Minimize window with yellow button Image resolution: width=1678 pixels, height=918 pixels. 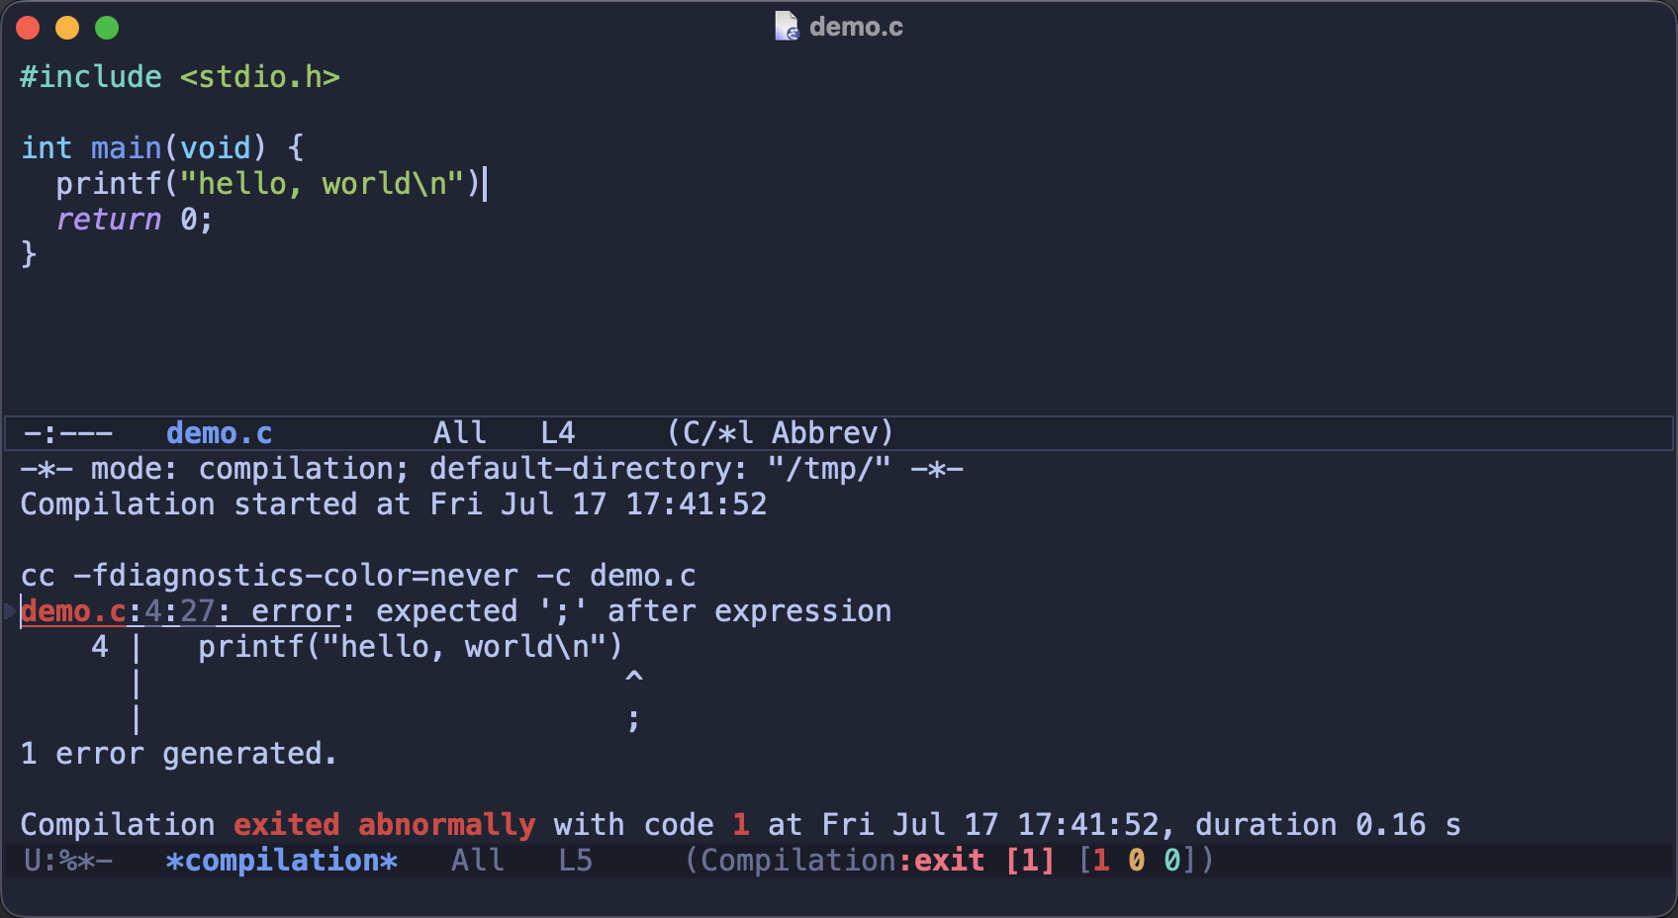click(67, 28)
